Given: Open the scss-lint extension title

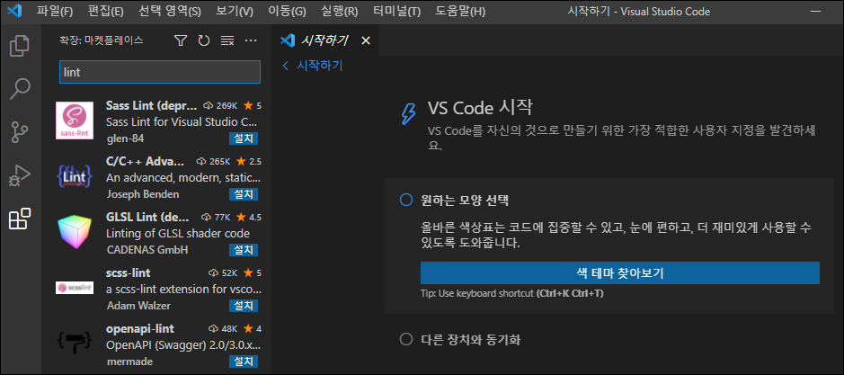Looking at the screenshot, I should pyautogui.click(x=129, y=272).
